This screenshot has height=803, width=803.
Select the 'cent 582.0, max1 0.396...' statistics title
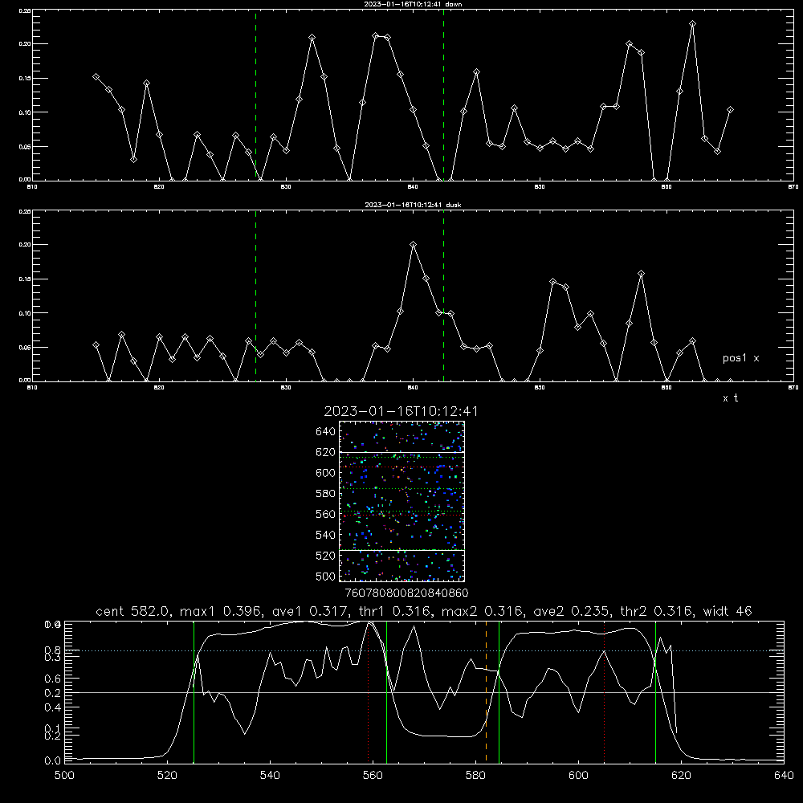coord(423,611)
